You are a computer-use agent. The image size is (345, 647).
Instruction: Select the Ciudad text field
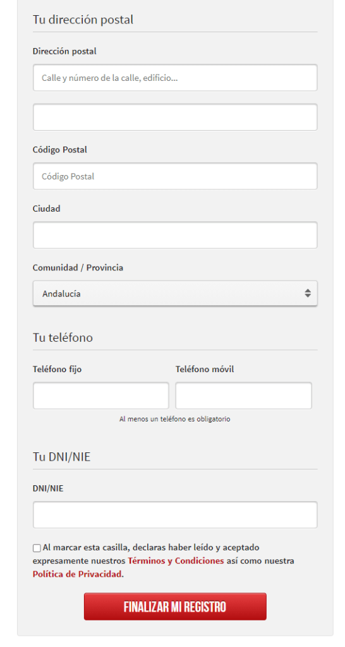point(175,235)
